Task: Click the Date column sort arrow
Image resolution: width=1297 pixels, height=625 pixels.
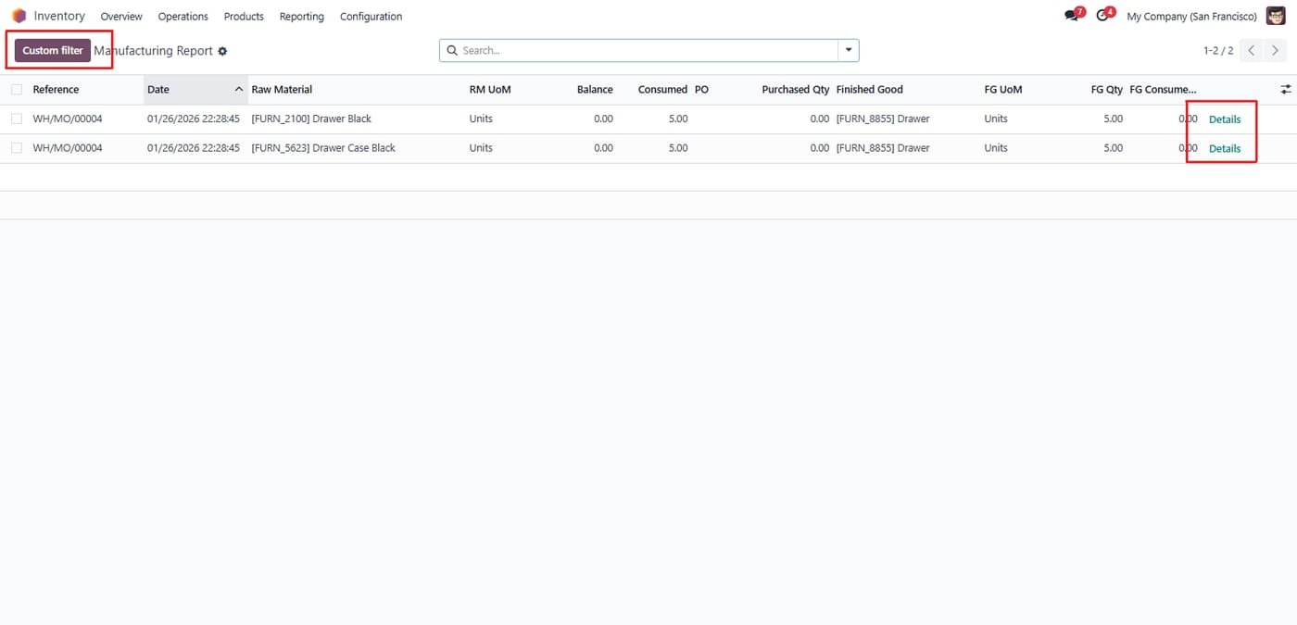Action: click(x=239, y=90)
